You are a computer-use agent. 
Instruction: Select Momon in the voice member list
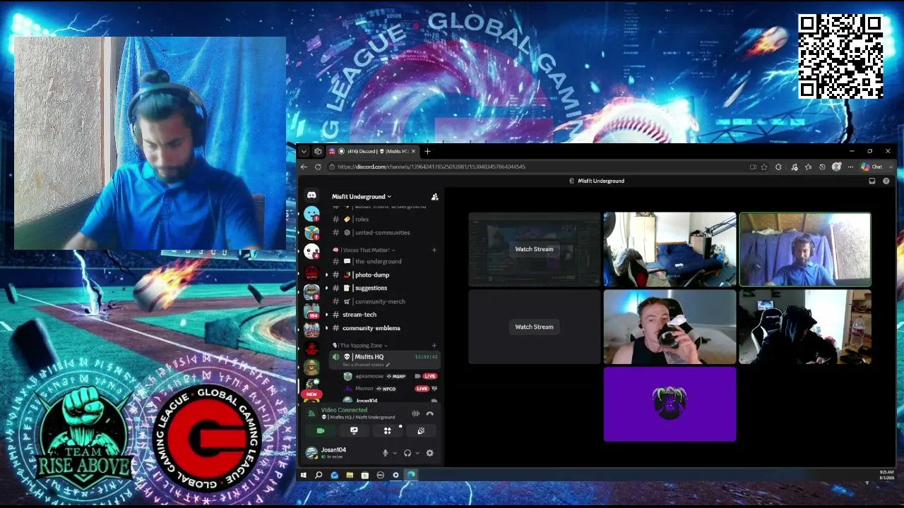(x=390, y=389)
